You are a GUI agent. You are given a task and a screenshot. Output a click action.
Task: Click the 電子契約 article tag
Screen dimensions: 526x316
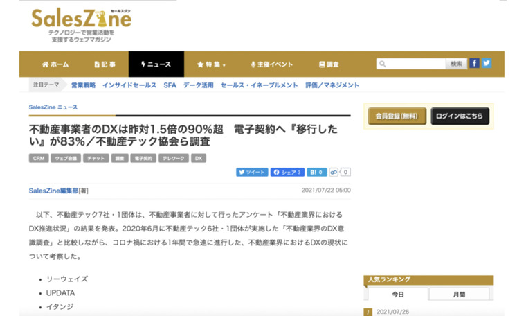(143, 158)
